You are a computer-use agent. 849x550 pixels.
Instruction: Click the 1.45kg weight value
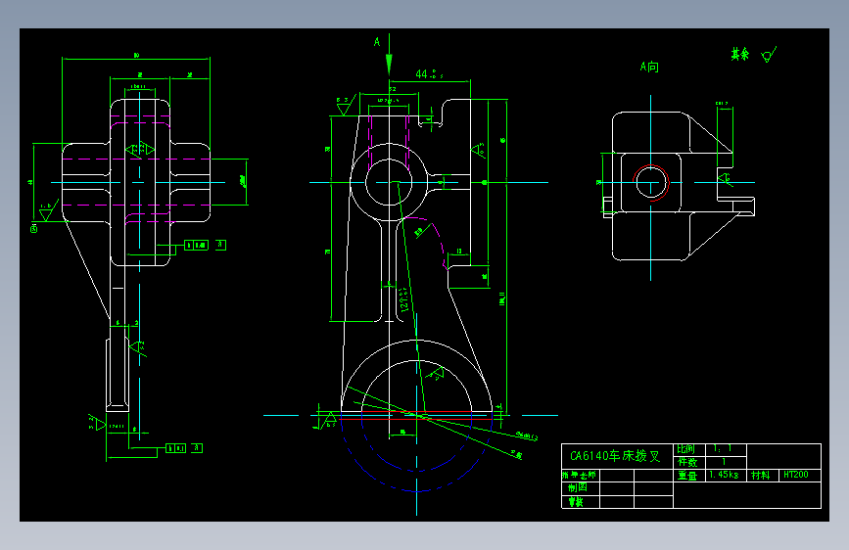coord(725,475)
